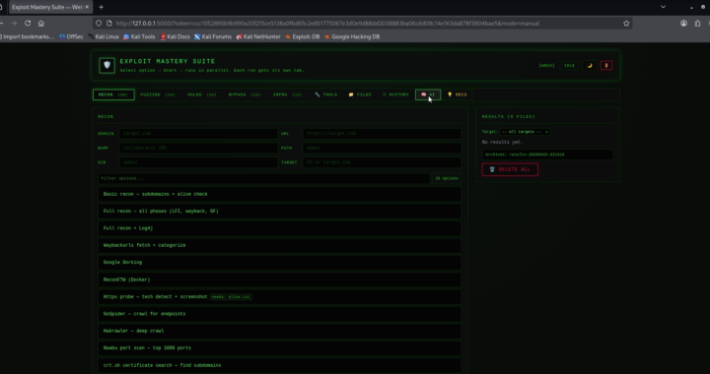The height and width of the screenshot is (374, 710).
Task: Open the TOOLS tab with wrench icon
Action: tap(326, 94)
